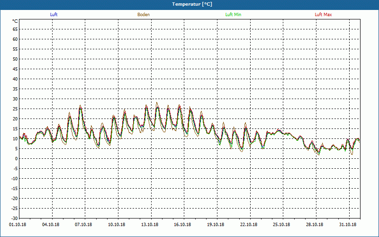Click the 07.10.18 date axis label
This screenshot has width=379, height=237.
83,224
